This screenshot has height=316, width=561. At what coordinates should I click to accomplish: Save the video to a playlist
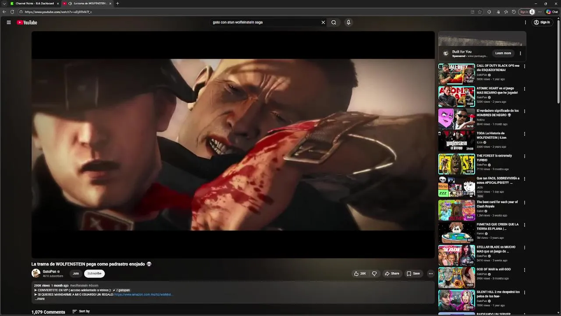click(x=413, y=273)
